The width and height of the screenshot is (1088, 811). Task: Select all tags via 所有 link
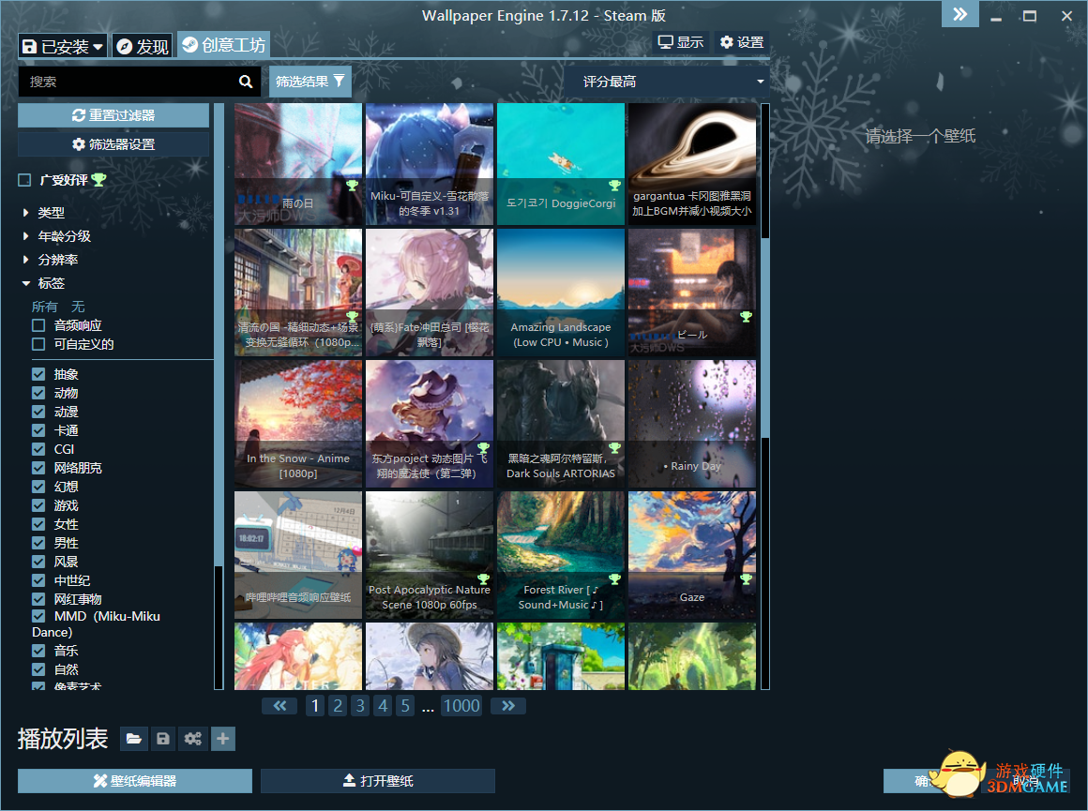(44, 307)
